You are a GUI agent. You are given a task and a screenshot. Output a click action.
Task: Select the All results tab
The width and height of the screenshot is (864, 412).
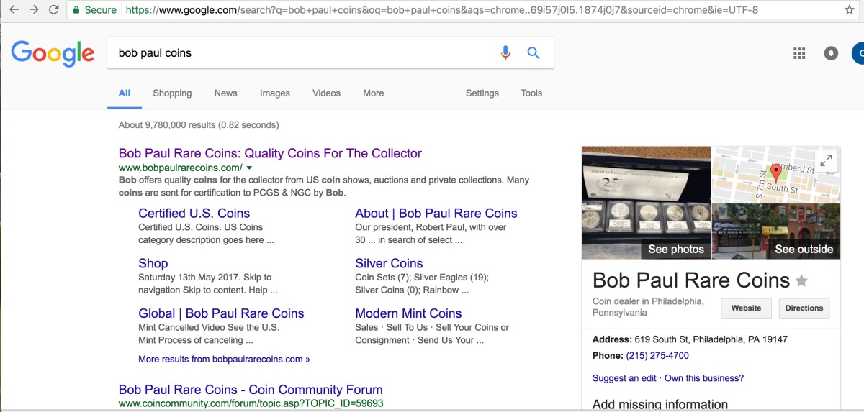pos(125,93)
